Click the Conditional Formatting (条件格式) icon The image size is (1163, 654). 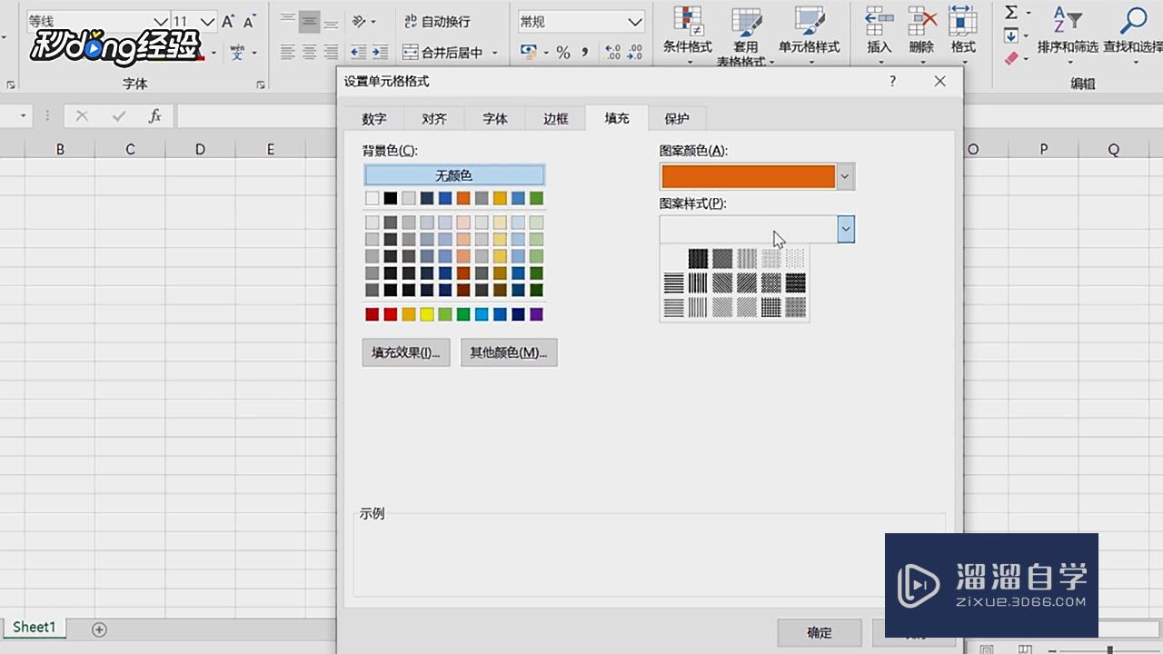[687, 22]
